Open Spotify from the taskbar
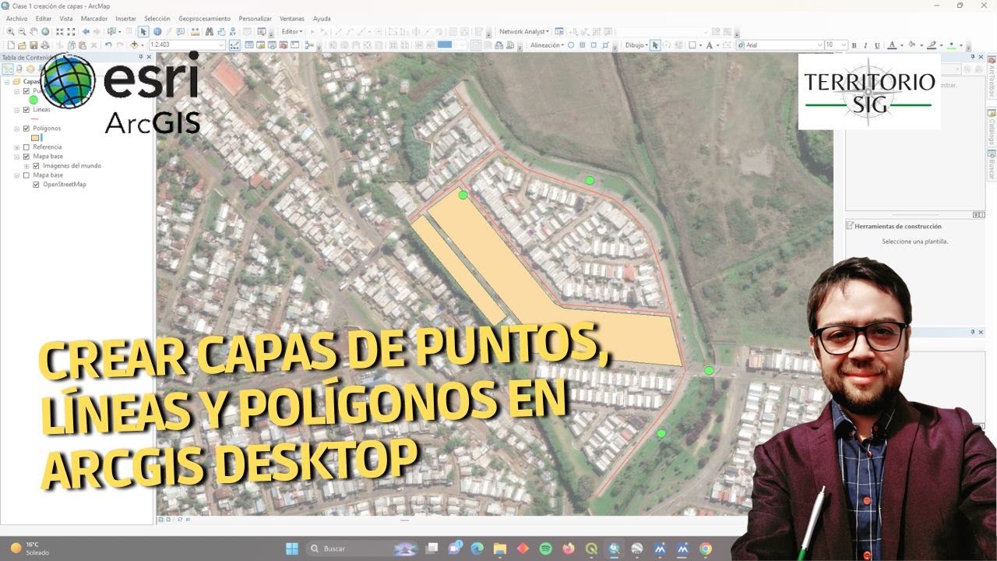The image size is (997, 561). (x=545, y=549)
